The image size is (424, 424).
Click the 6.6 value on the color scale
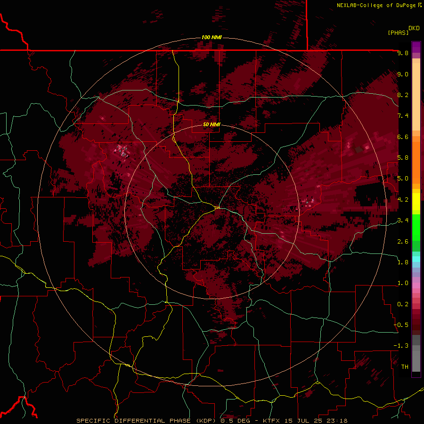(x=403, y=137)
